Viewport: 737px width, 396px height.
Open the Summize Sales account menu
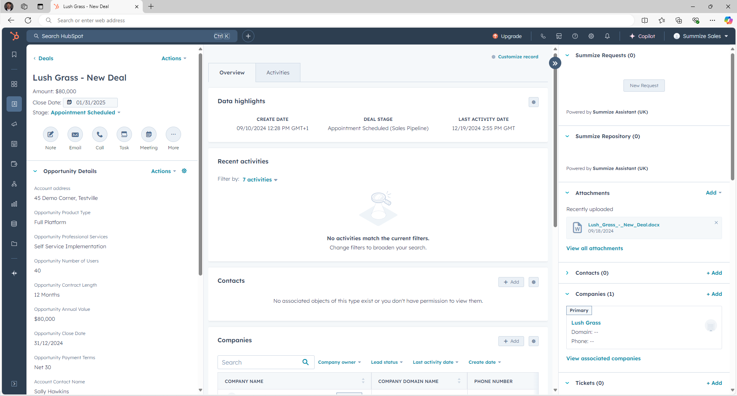pyautogui.click(x=701, y=36)
